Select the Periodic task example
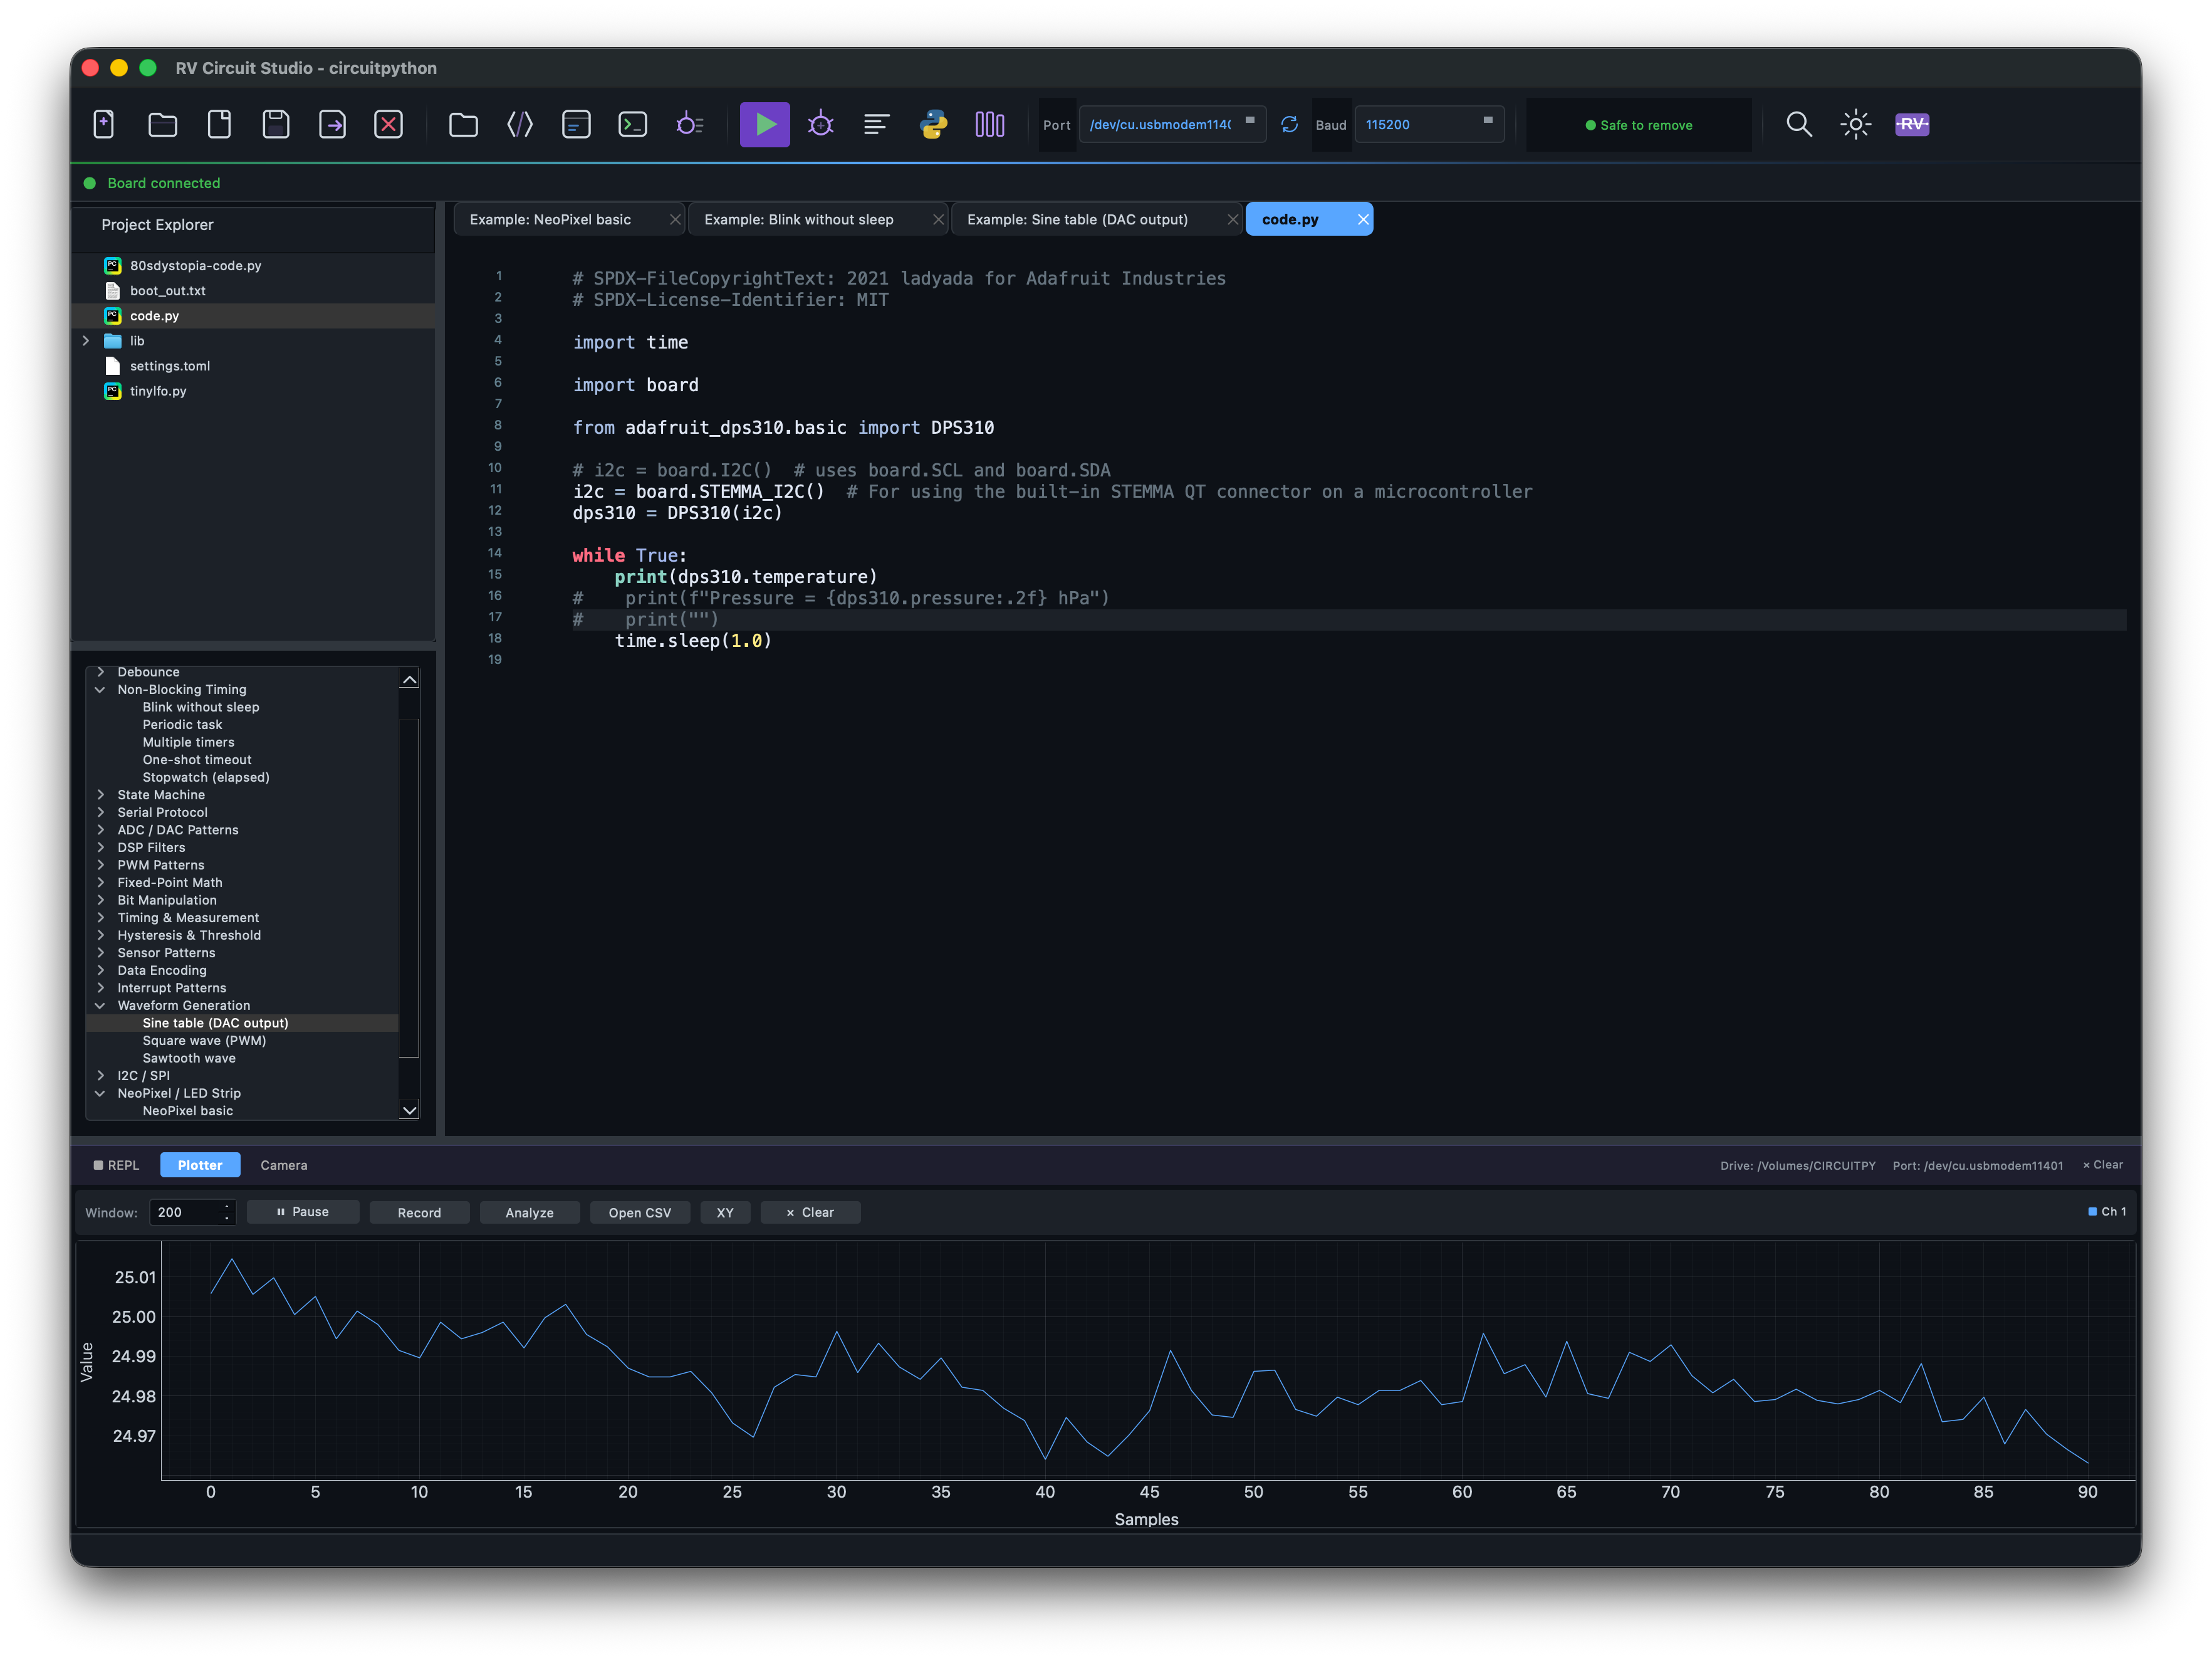The image size is (2212, 1660). click(182, 725)
